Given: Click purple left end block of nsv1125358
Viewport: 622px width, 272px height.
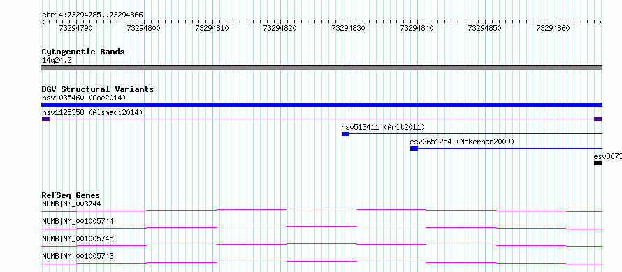Looking at the screenshot, I should pyautogui.click(x=45, y=119).
